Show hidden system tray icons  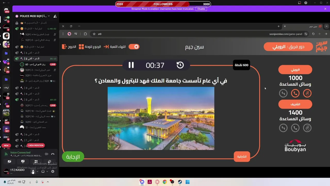pyautogui.click(x=48, y=182)
